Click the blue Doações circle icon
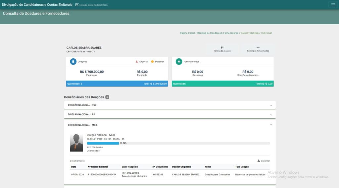339x188 pixels. coord(73,62)
